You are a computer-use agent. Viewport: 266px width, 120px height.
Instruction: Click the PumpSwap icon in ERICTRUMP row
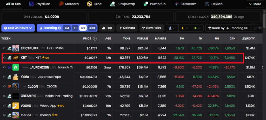(9, 48)
